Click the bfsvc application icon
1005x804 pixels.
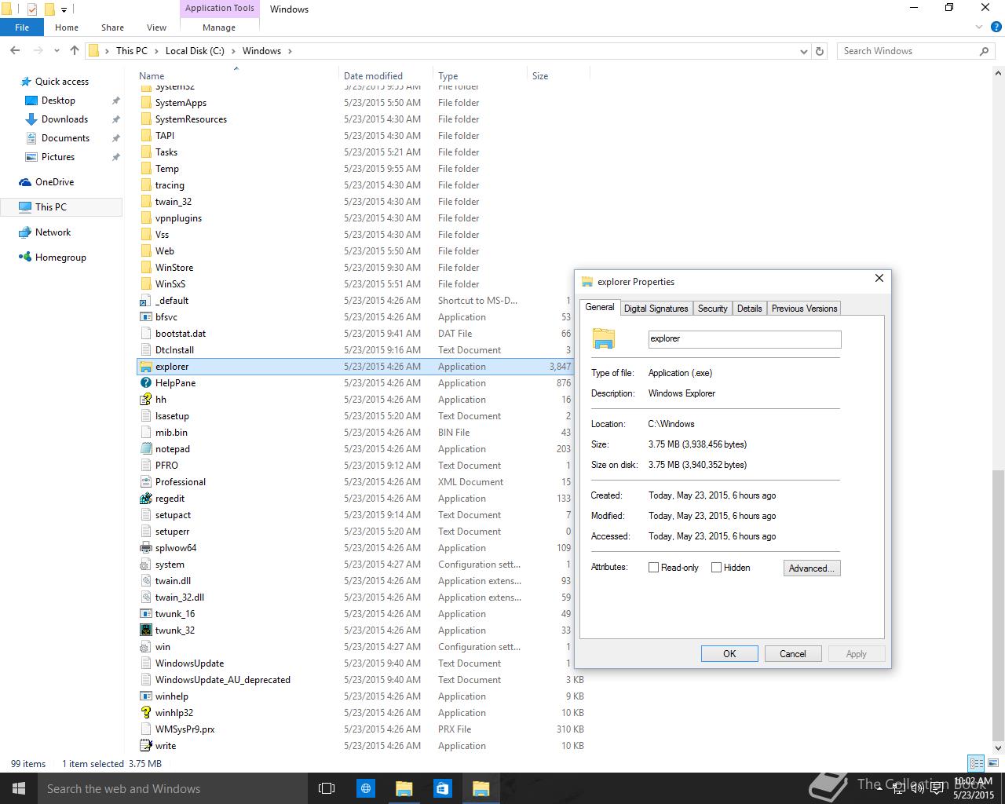pyautogui.click(x=145, y=317)
